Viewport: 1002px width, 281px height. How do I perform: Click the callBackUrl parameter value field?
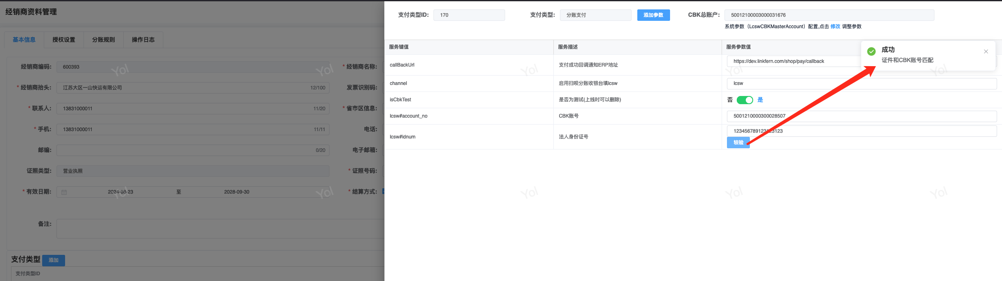point(793,61)
